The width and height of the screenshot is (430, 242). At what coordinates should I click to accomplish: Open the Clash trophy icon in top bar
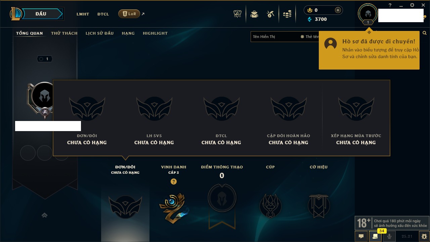pos(238,14)
